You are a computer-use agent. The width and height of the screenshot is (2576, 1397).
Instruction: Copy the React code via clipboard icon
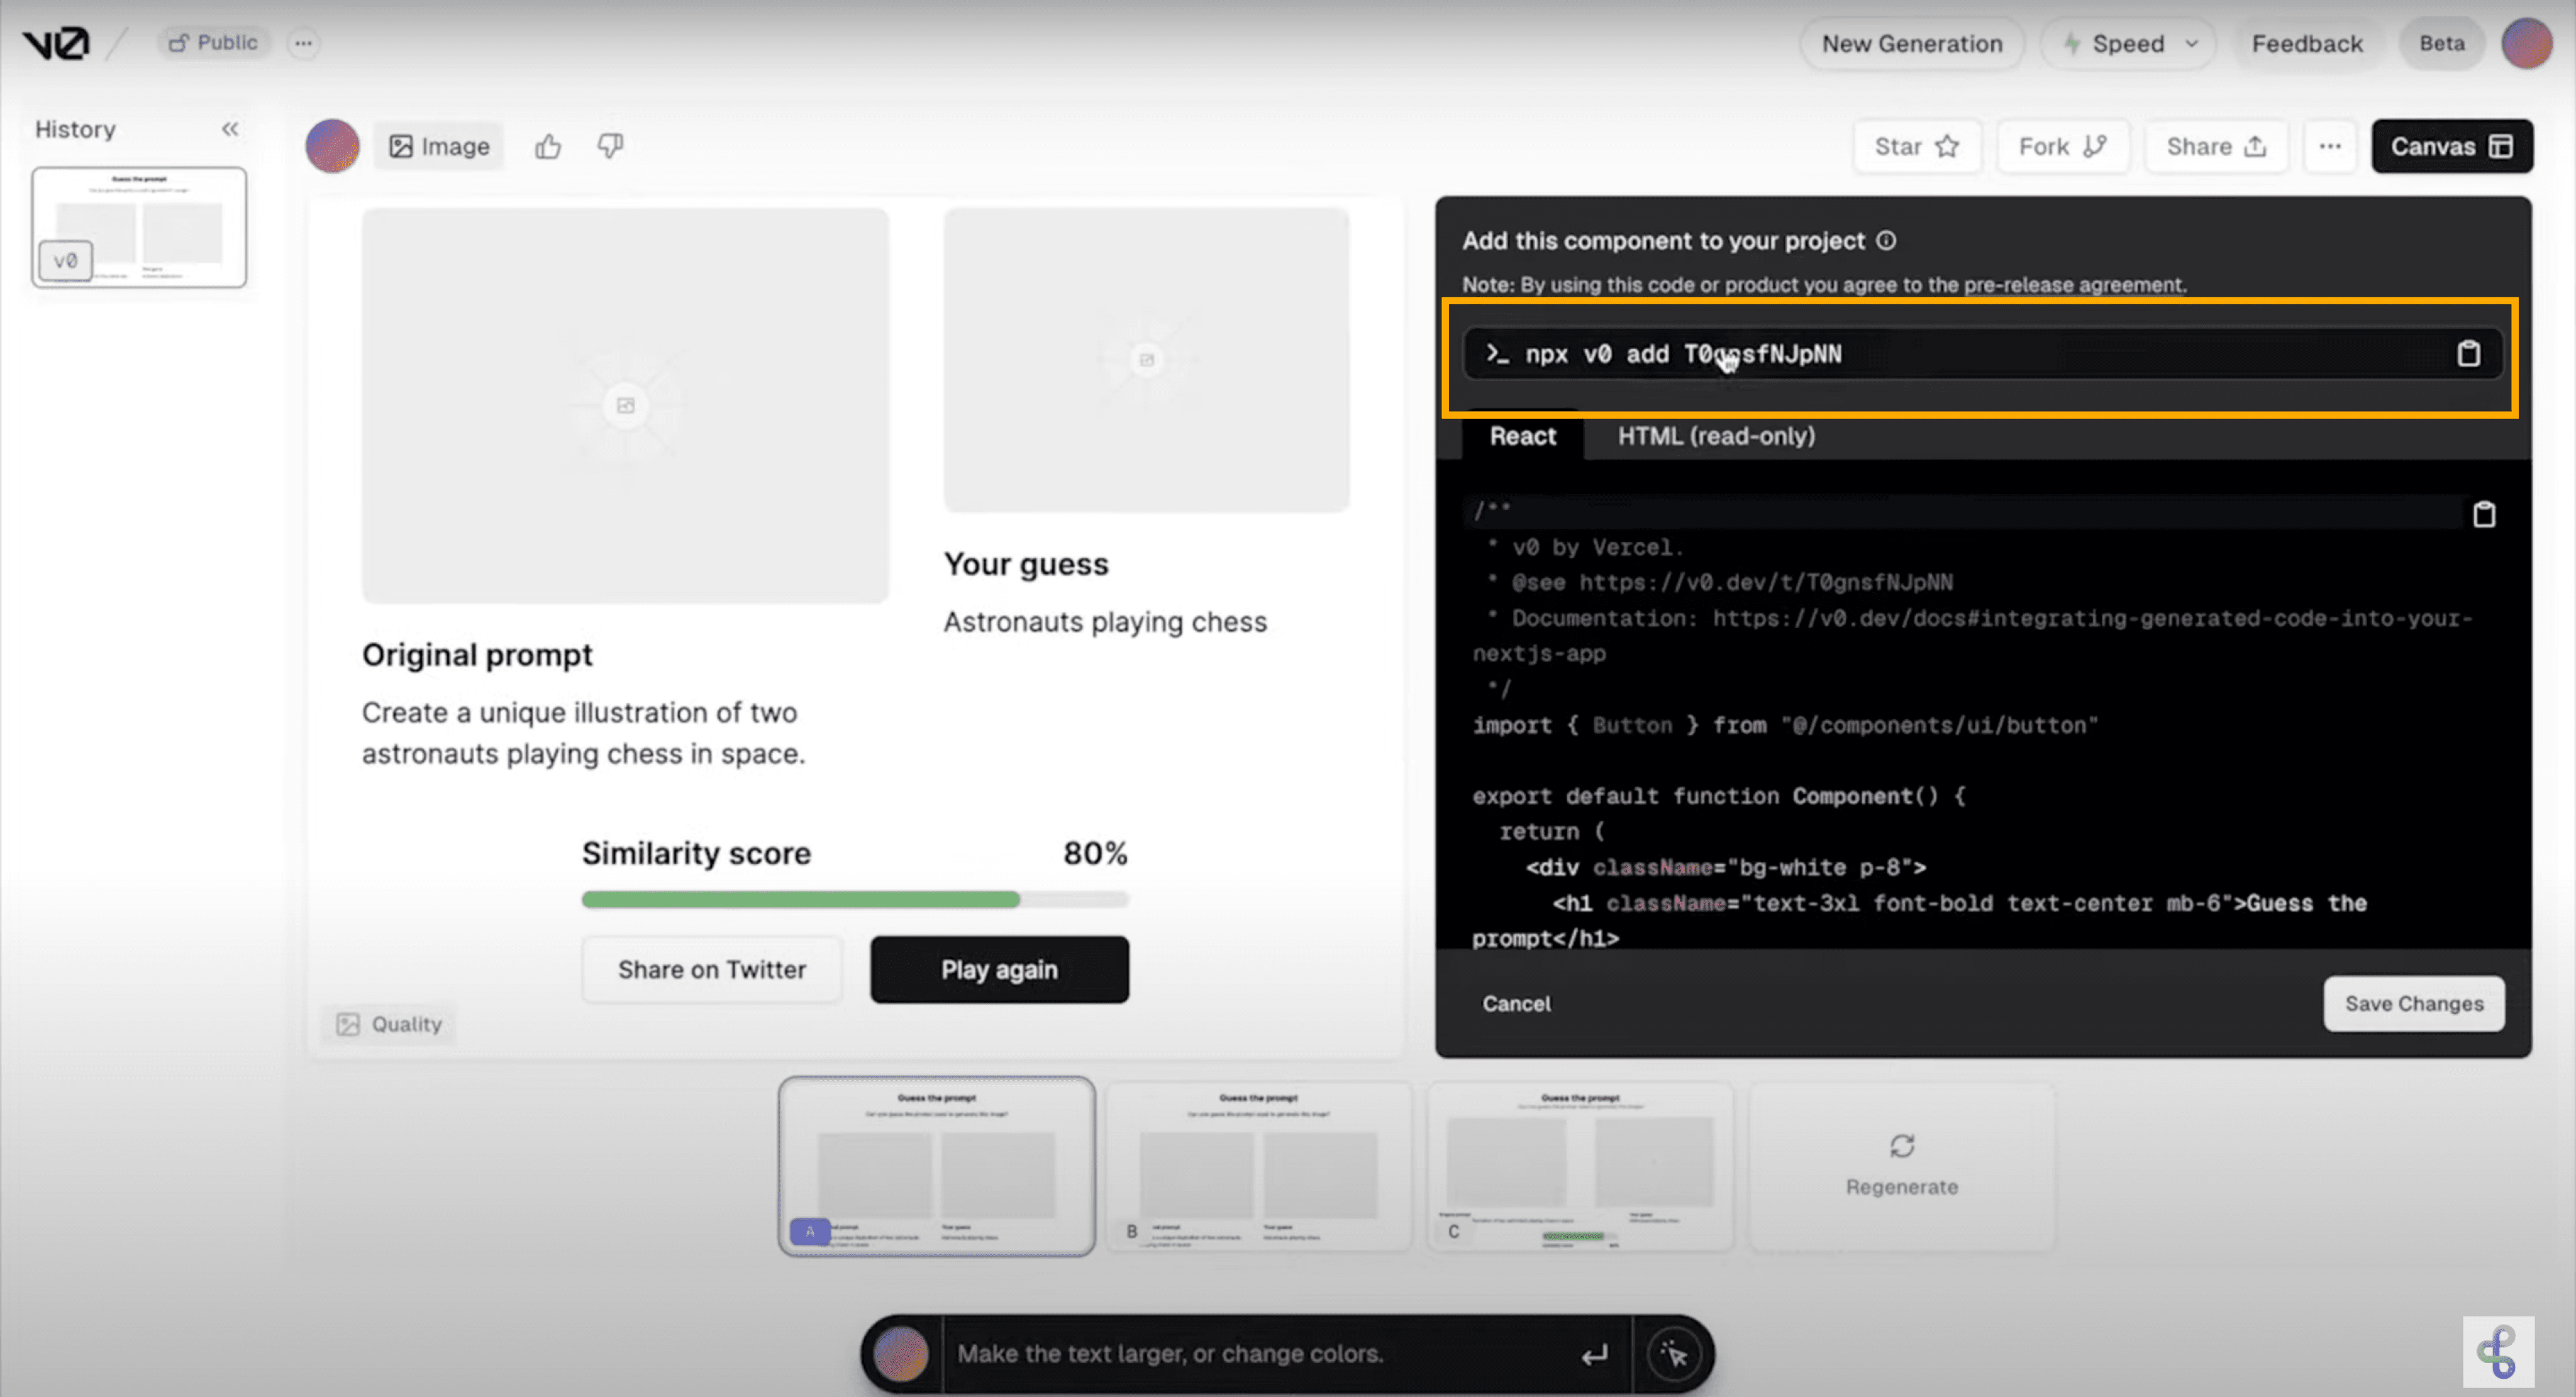(x=2486, y=513)
